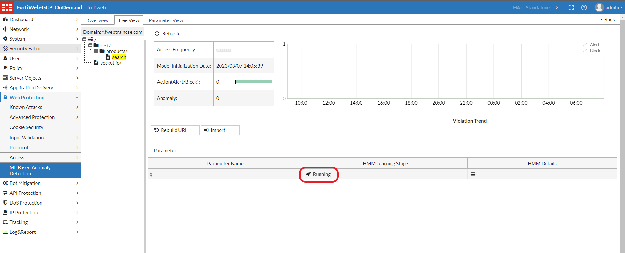This screenshot has height=253, width=625.
Task: Click the Network move icon
Action: (5, 29)
